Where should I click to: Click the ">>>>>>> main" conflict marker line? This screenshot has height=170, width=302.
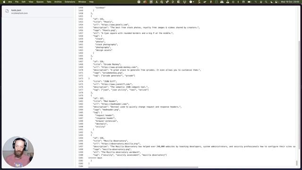pyautogui.click(x=95, y=158)
